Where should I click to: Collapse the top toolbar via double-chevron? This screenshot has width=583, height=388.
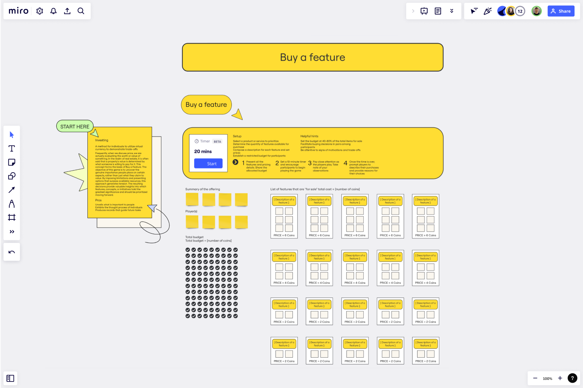pos(452,11)
